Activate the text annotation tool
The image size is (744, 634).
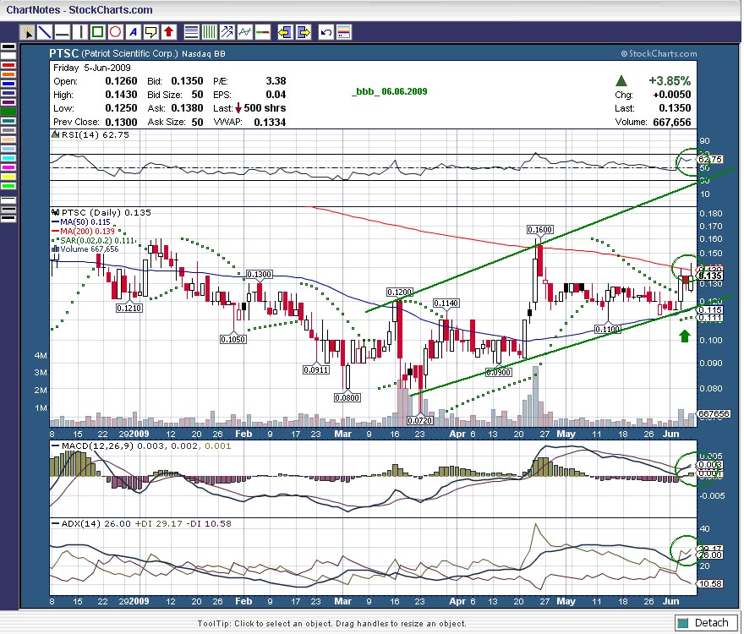click(134, 32)
